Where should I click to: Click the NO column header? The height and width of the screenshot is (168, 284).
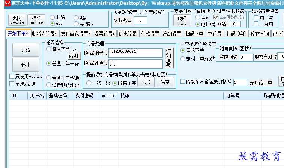coord(18,95)
